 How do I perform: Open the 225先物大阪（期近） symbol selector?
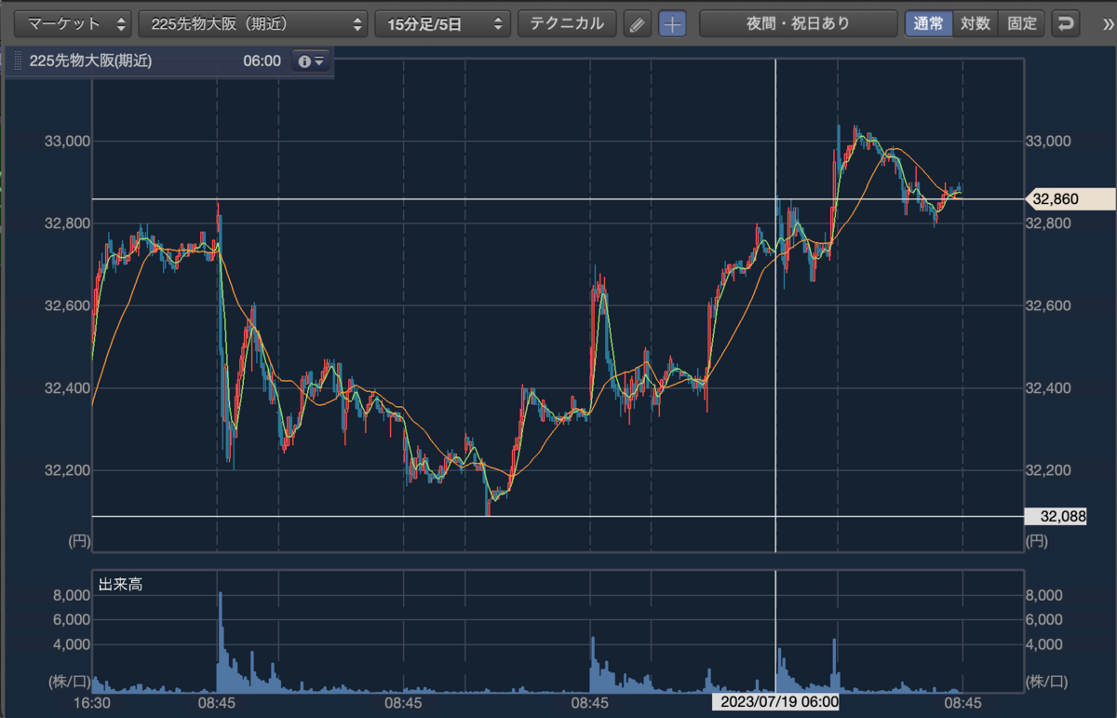tap(253, 23)
